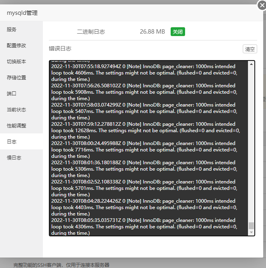Clear the error log with 清空
Viewport: 266px width, 268px height.
click(x=250, y=49)
